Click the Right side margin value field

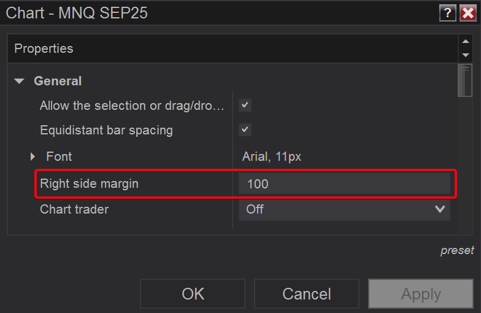(344, 184)
